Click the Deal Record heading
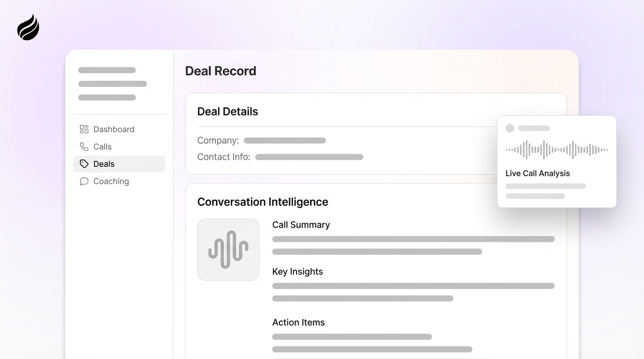The image size is (644, 359). [x=220, y=71]
